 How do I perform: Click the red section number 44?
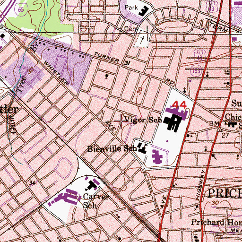[x=179, y=104]
